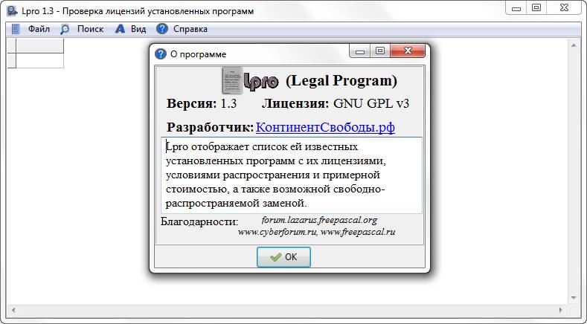Open the Файл menu

(39, 29)
